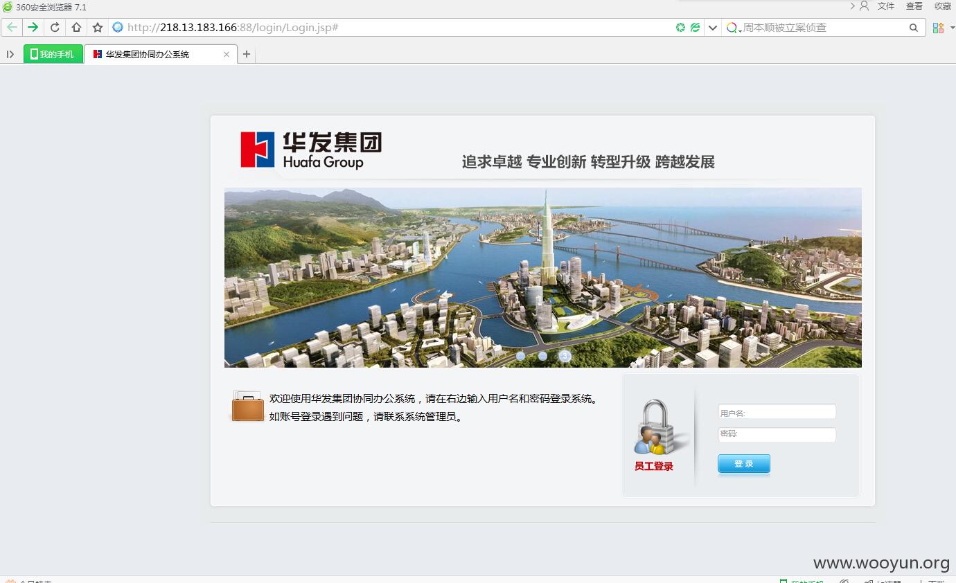Expand the chevron beside the account icon
The image size is (956, 583).
tap(853, 6)
